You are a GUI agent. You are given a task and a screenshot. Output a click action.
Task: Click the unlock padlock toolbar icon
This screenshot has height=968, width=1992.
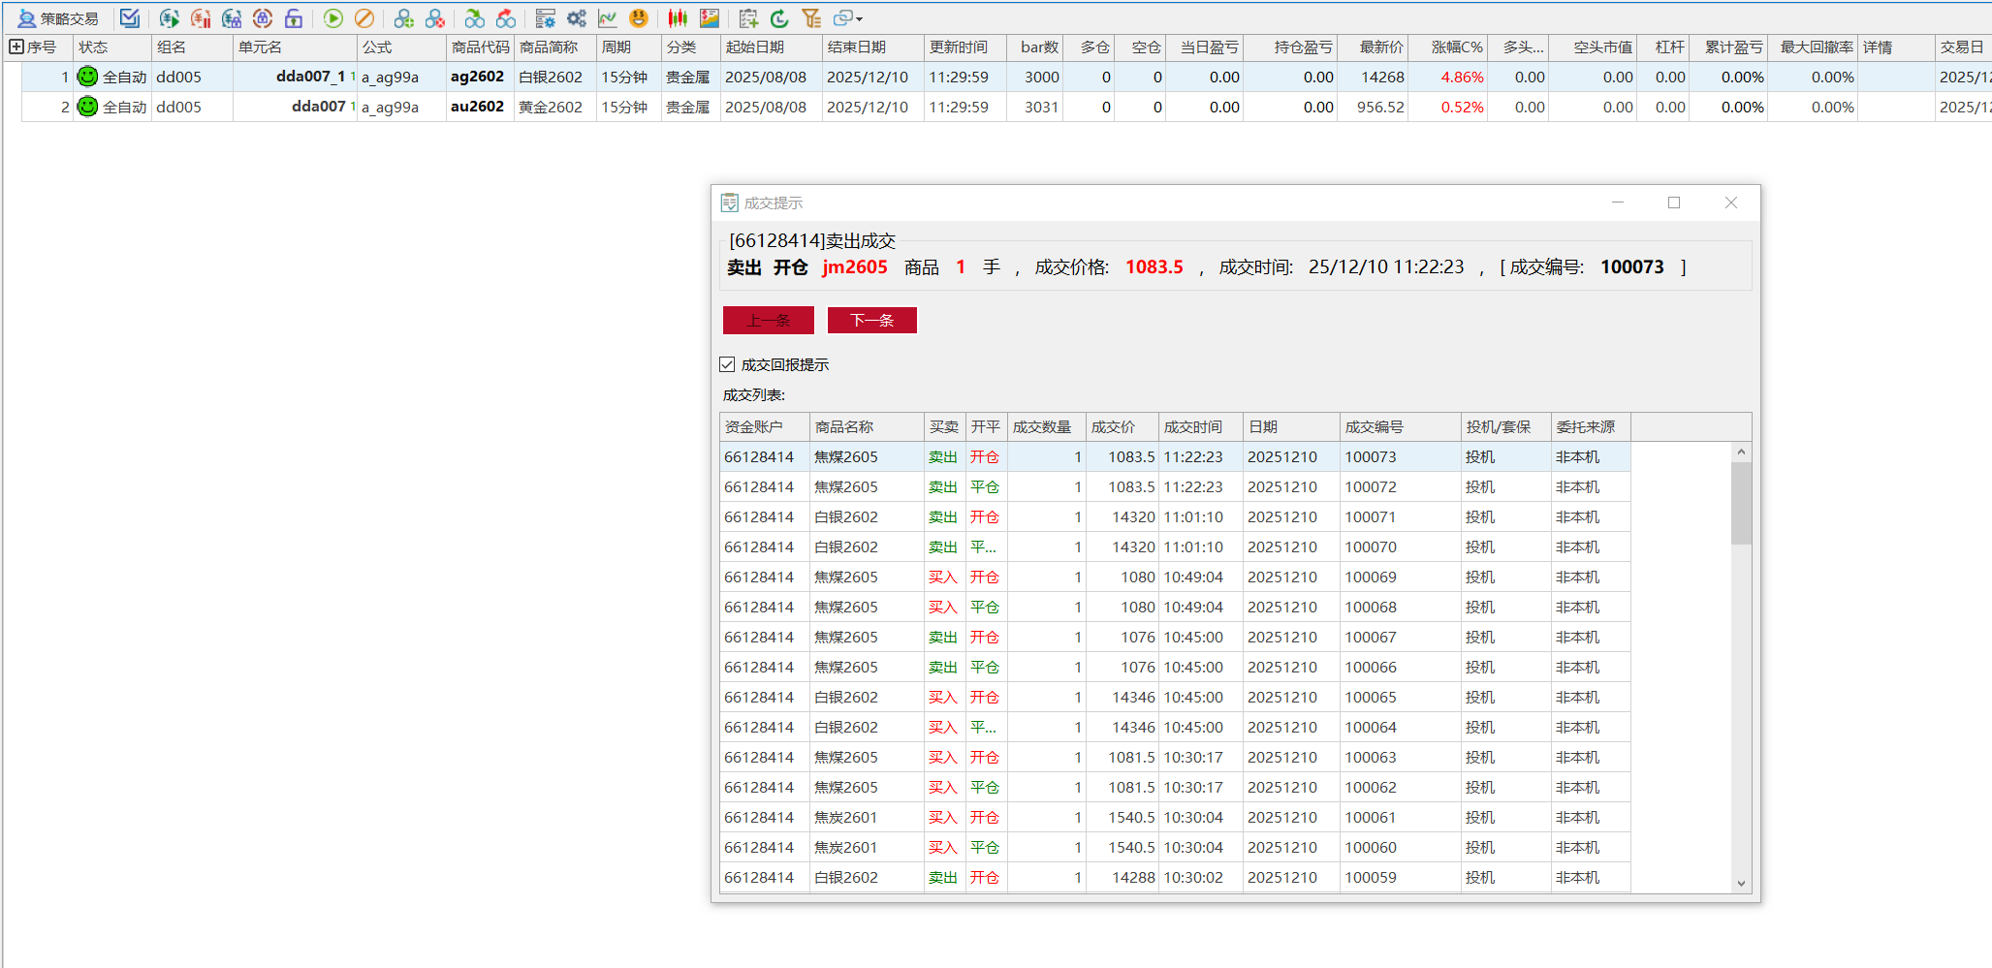[294, 18]
